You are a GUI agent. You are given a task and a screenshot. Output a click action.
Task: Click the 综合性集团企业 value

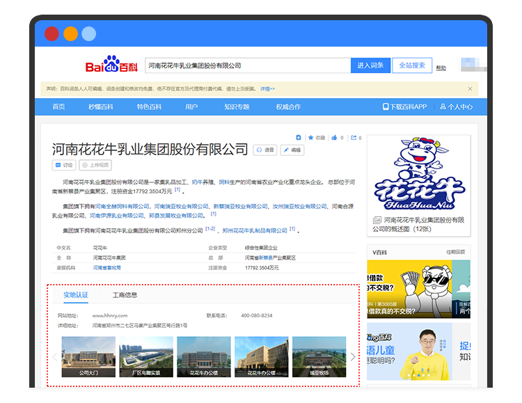point(261,248)
